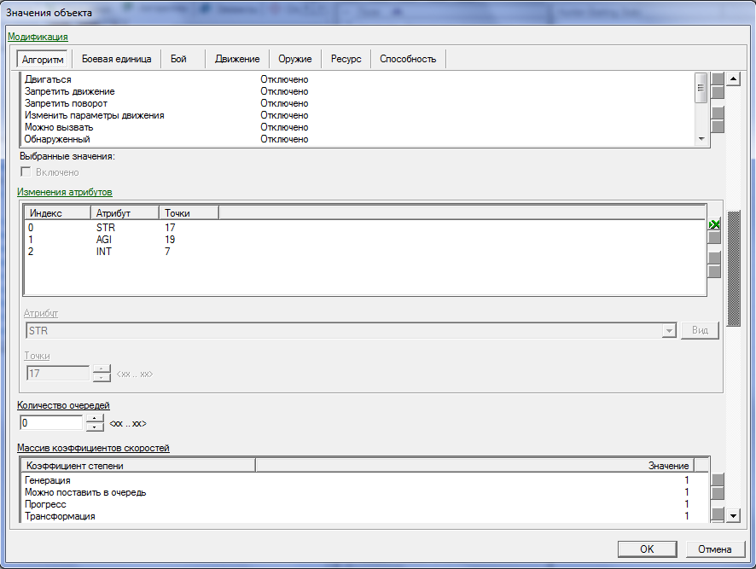Open the Движение tab
The width and height of the screenshot is (756, 569).
click(237, 59)
